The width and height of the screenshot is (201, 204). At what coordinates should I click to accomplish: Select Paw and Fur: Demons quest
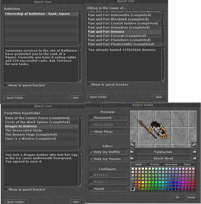pos(124,32)
